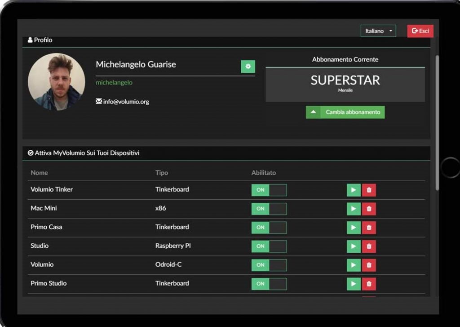460x327 pixels.
Task: Play on the Volumio Tinker device
Action: click(x=354, y=190)
